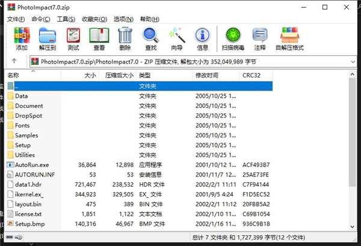361x246 pixels.
Task: Select the DropSpot folder row
Action: (140, 116)
